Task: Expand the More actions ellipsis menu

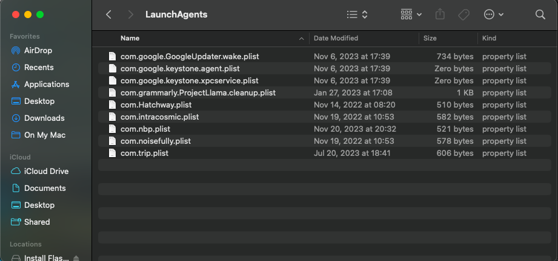Action: (x=494, y=14)
